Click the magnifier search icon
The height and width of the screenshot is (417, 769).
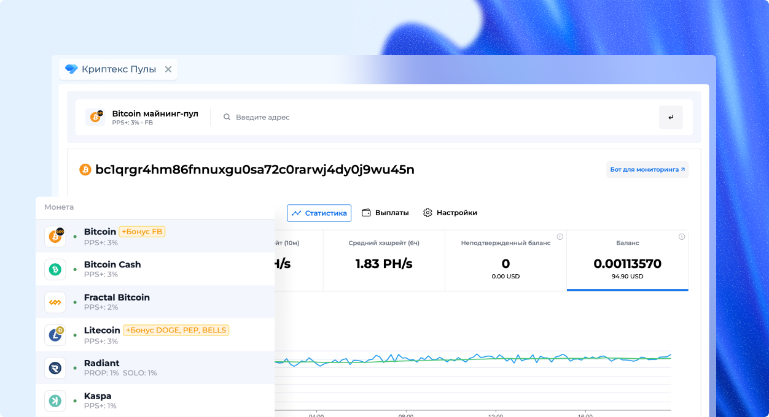pyautogui.click(x=227, y=117)
